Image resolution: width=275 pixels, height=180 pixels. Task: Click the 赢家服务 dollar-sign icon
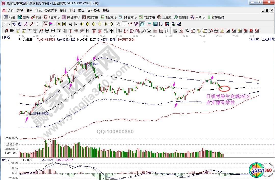(x=216, y=18)
